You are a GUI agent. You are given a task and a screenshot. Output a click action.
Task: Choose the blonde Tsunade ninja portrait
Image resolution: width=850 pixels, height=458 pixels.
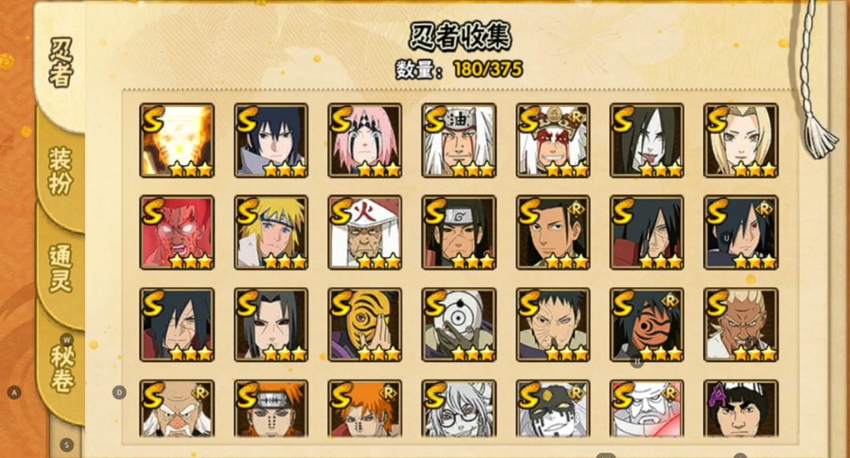coord(741,140)
